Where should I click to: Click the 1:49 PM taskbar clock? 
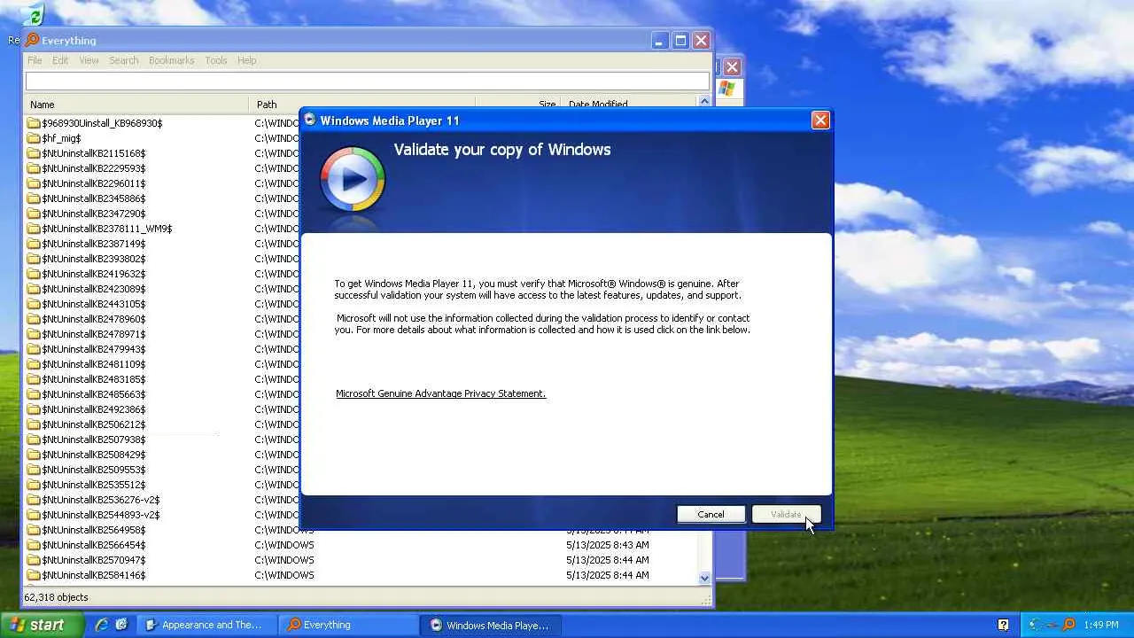point(1100,625)
